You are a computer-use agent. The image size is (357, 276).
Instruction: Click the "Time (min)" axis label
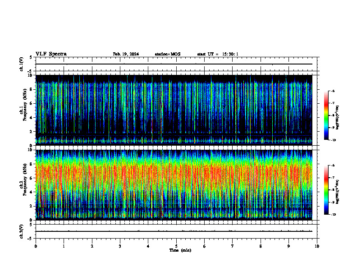(180, 250)
